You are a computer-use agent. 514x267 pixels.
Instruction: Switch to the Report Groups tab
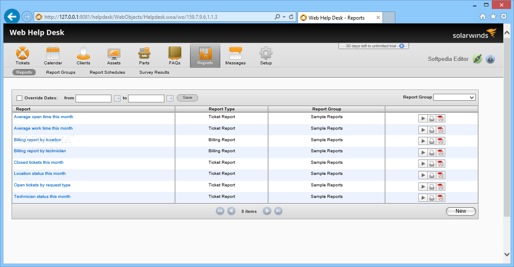[61, 72]
